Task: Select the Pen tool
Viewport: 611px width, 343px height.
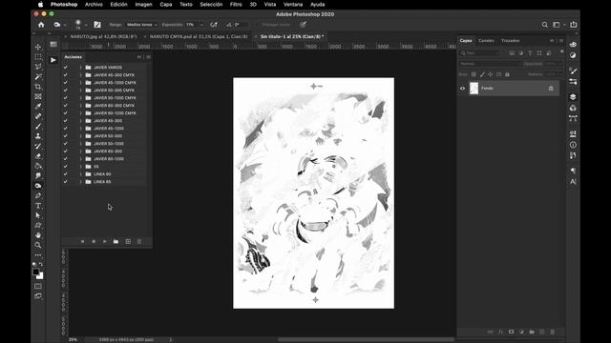Action: tap(38, 195)
